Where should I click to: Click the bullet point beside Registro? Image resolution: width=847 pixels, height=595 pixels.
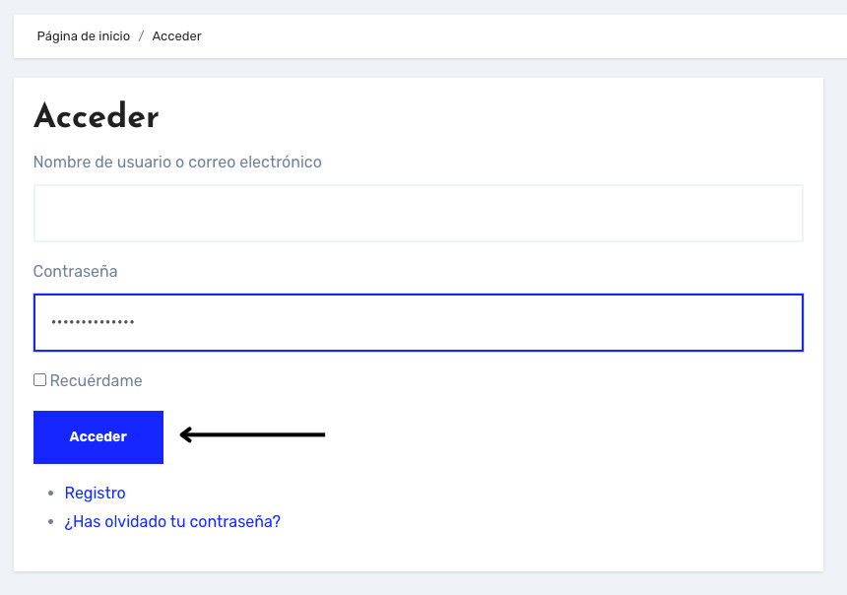coord(50,494)
